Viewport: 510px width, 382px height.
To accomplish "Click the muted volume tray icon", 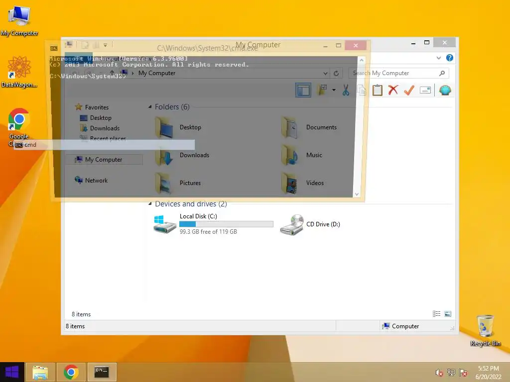I will click(439, 373).
